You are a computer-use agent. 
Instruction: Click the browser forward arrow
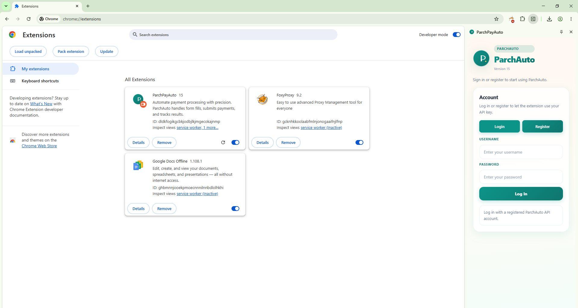pyautogui.click(x=18, y=19)
